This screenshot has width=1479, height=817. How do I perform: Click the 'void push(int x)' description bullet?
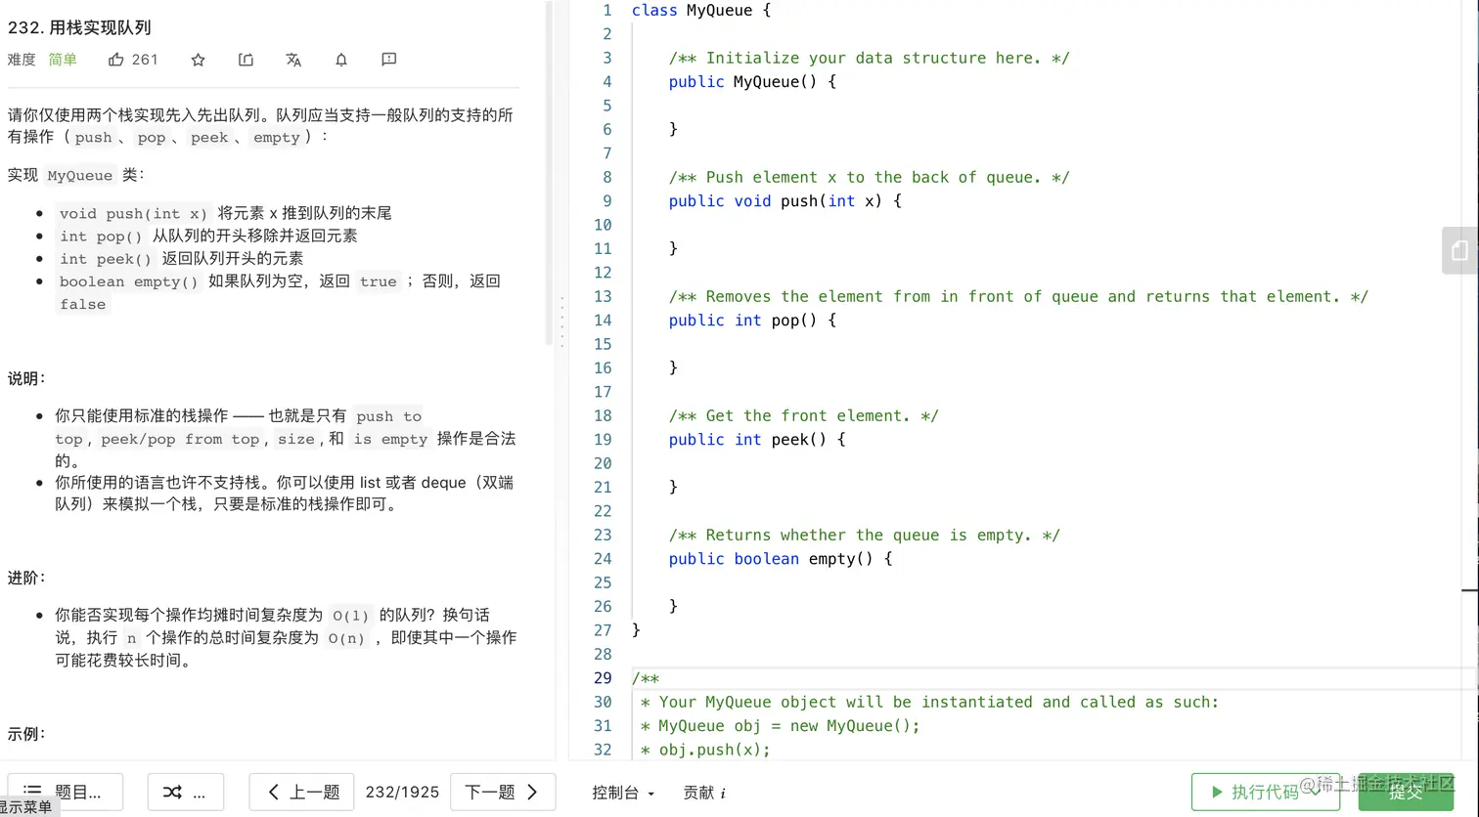[x=225, y=213]
